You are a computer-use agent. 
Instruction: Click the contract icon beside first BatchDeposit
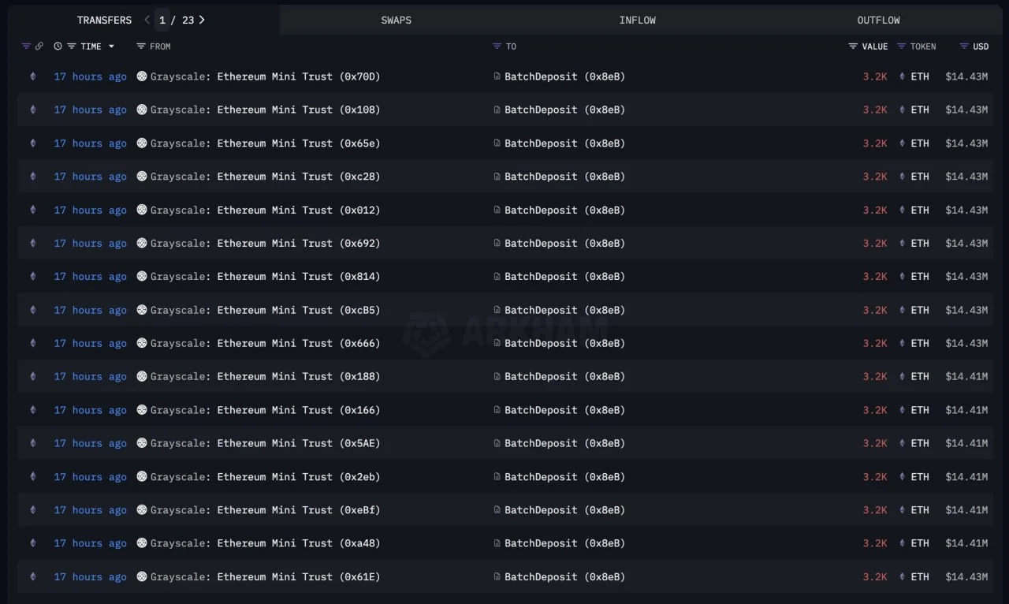497,76
